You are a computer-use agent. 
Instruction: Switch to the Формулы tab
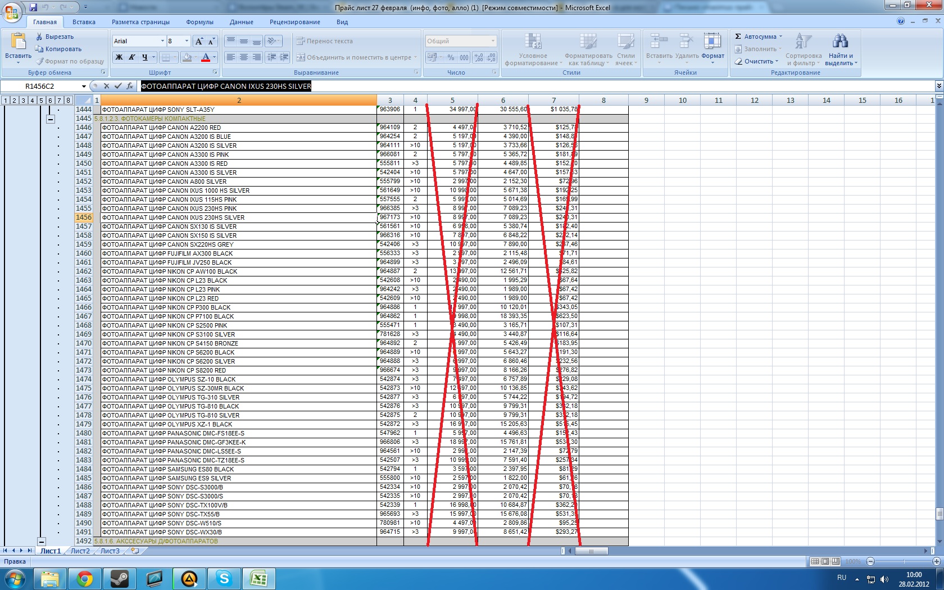[199, 22]
